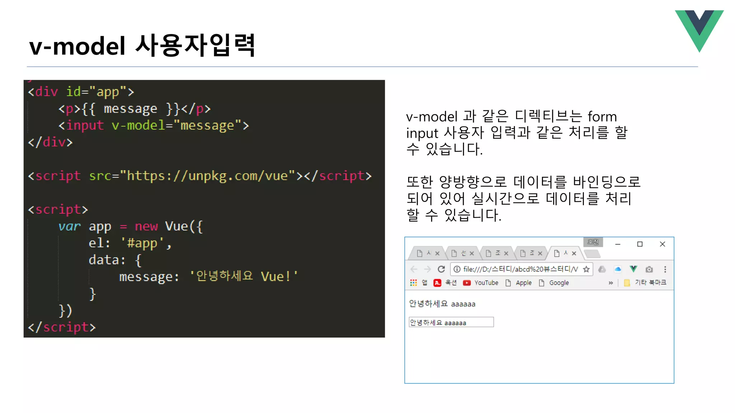
Task: Click the browser reload button
Action: point(441,269)
